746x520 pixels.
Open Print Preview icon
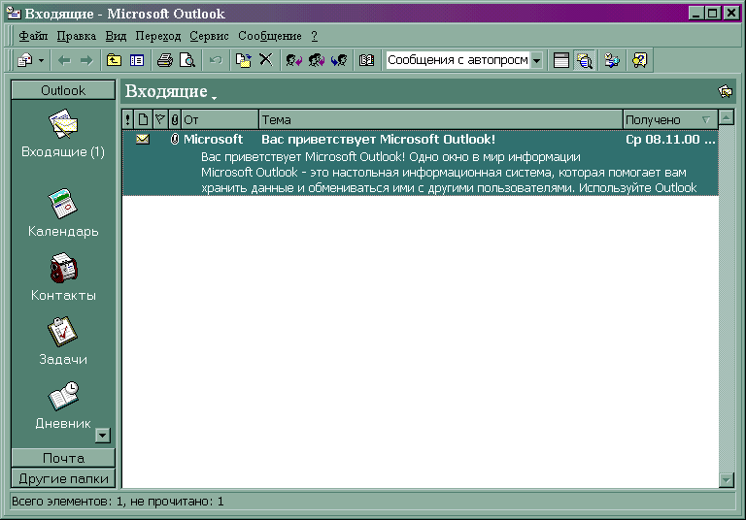(x=187, y=60)
